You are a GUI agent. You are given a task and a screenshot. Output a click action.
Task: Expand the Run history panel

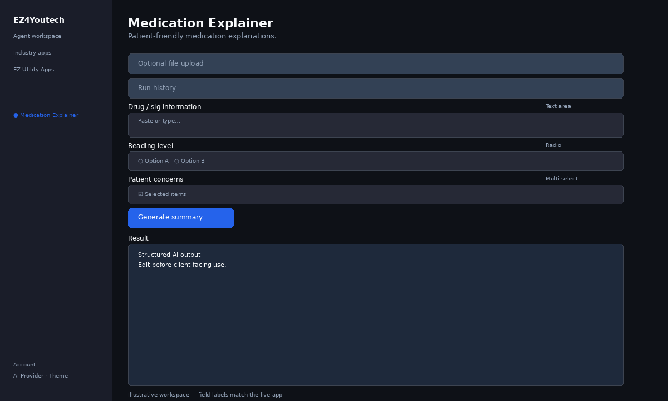[376, 88]
